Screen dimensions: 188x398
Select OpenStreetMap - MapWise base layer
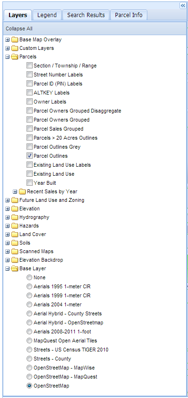click(x=30, y=368)
